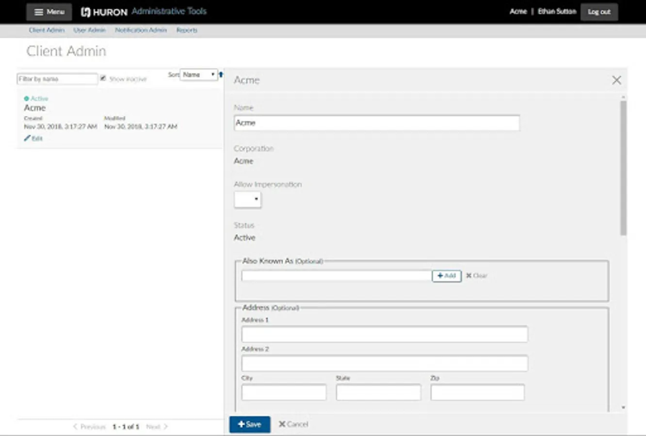
Task: Click into the City field
Action: click(x=284, y=392)
